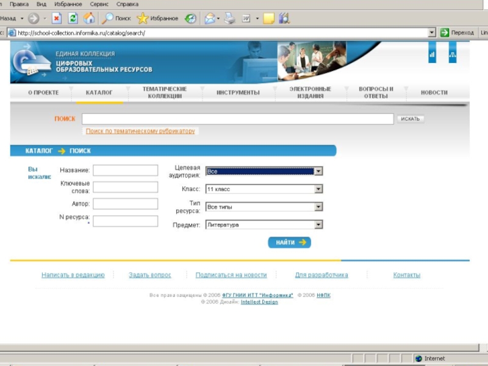This screenshot has width=488, height=366.
Task: Click the statistics bar icon in the header
Action: click(432, 56)
